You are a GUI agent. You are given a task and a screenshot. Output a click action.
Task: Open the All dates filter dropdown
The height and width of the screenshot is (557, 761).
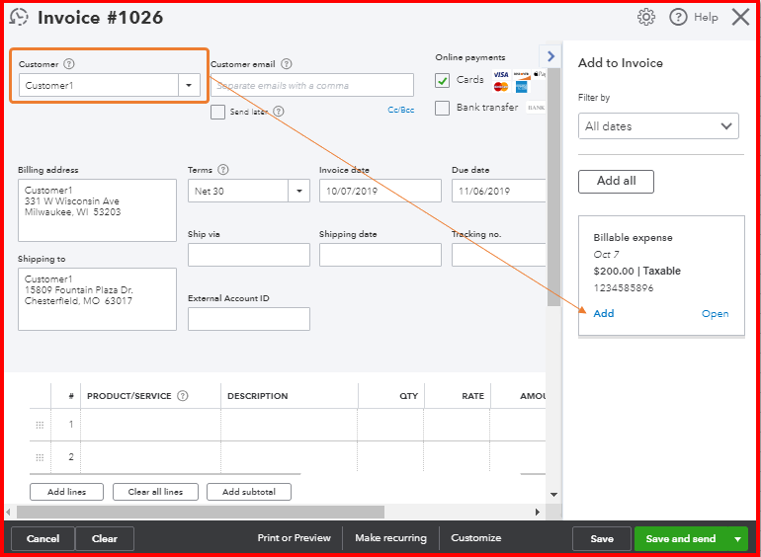pos(658,126)
